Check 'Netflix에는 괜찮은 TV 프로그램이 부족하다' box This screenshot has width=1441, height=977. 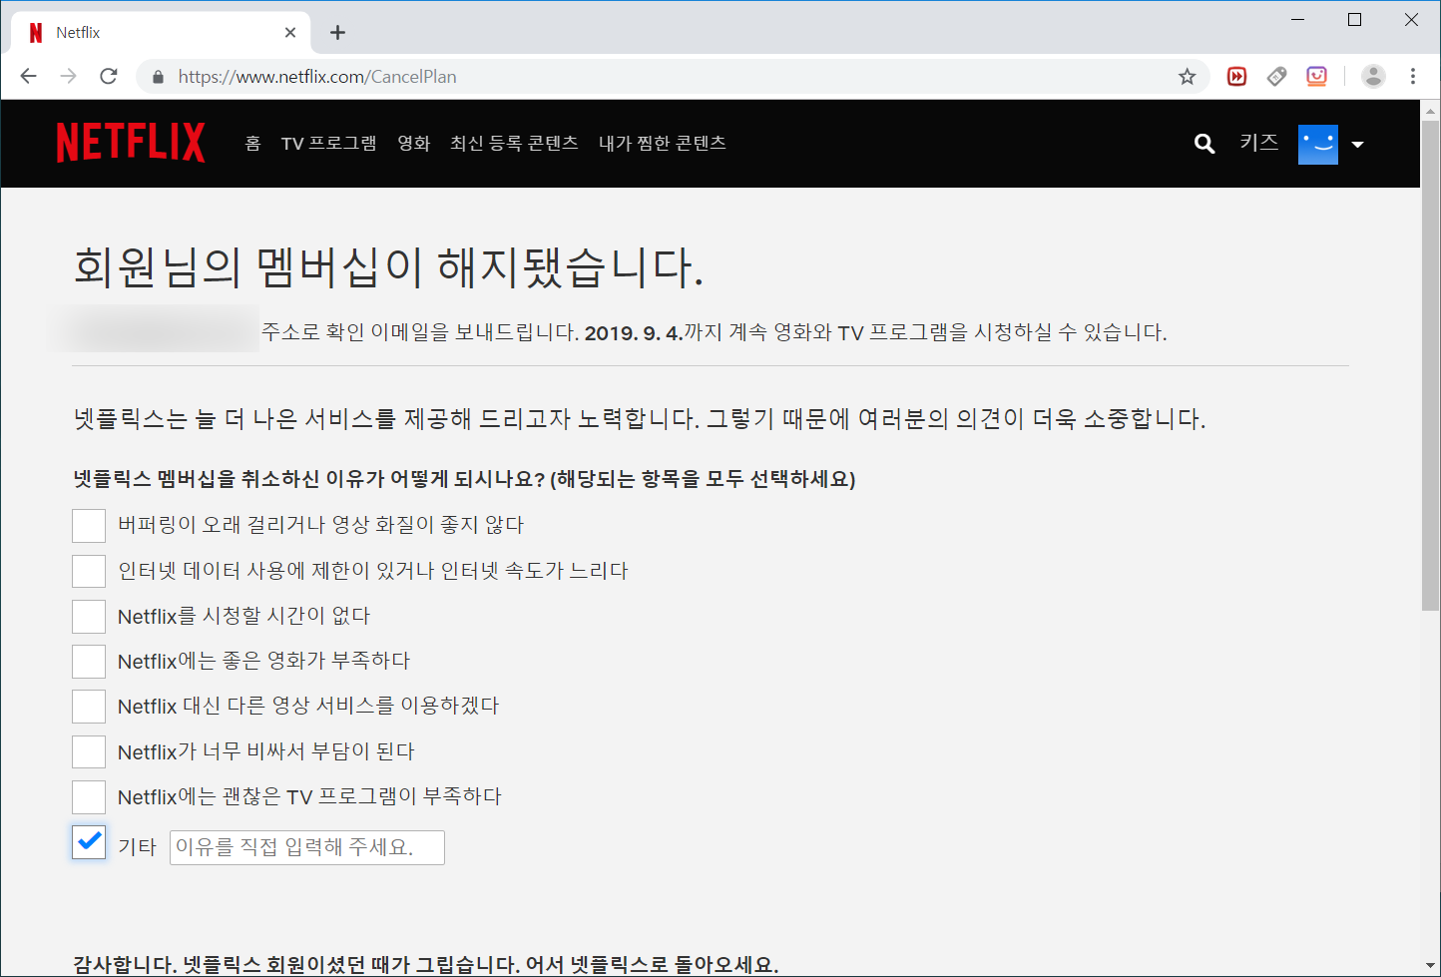tap(89, 796)
